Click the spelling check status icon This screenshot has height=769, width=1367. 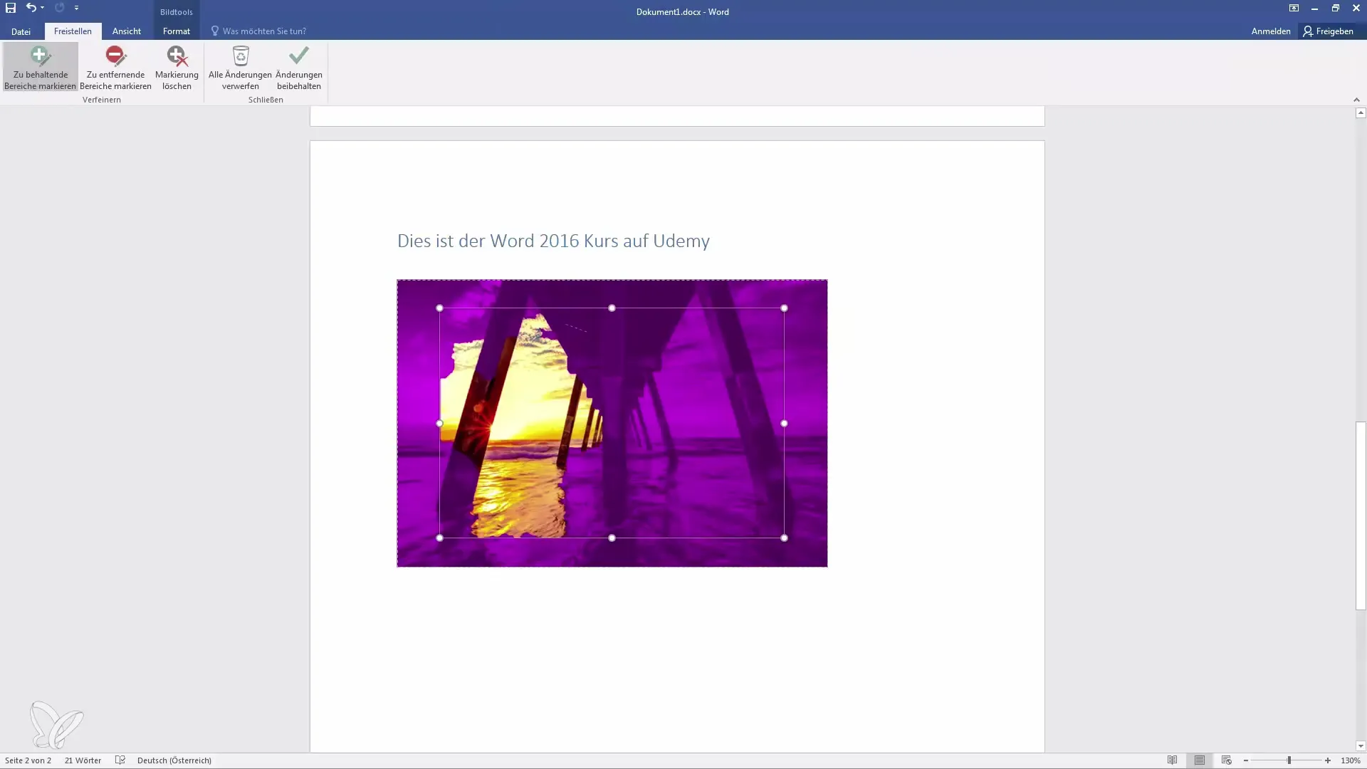point(120,760)
